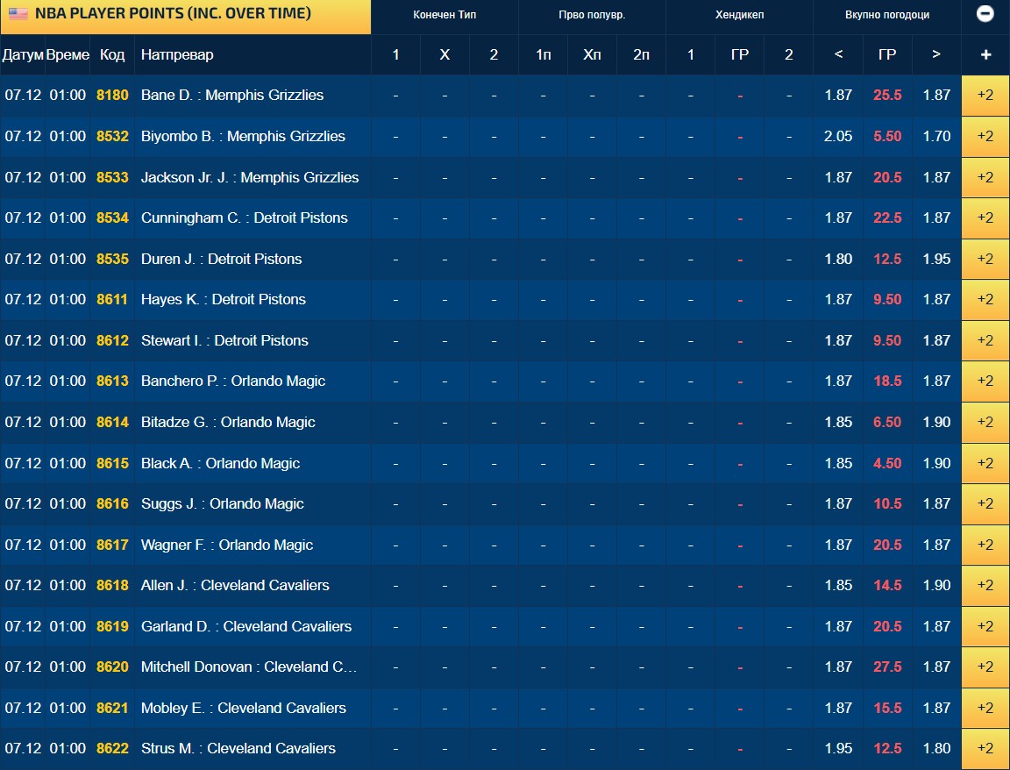Click code 8612 in the Код column
The image size is (1010, 770).
point(113,340)
